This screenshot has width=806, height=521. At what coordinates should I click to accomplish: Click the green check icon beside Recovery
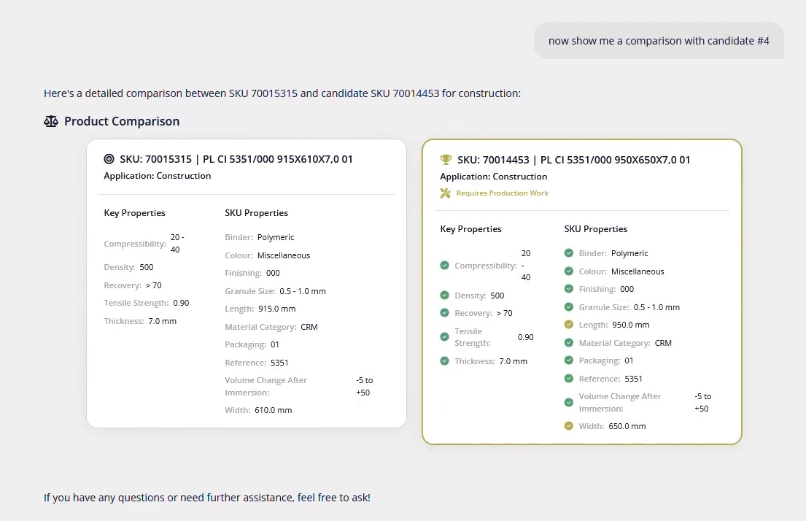(445, 313)
